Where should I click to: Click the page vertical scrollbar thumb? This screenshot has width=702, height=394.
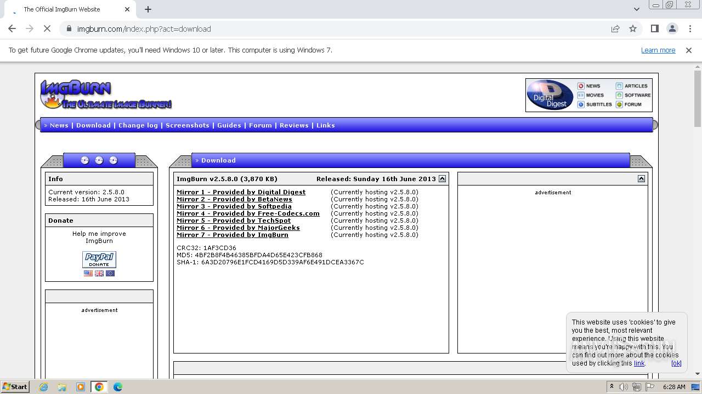(x=698, y=99)
